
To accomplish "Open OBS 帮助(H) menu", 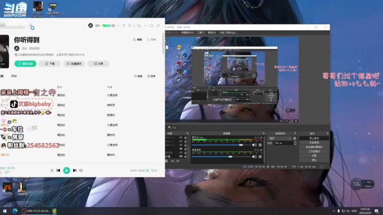I will click(212, 32).
